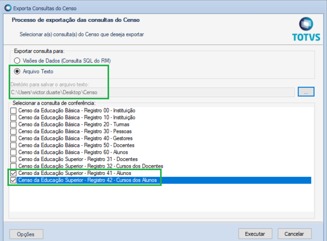The height and width of the screenshot is (241, 327).
Task: Check Superior Registro 31 - Docentes checkbox
Action: pyautogui.click(x=13, y=159)
